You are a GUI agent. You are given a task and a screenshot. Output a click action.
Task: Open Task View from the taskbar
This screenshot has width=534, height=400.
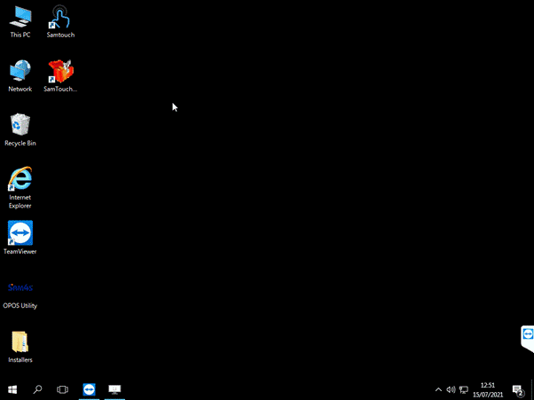[x=63, y=389]
